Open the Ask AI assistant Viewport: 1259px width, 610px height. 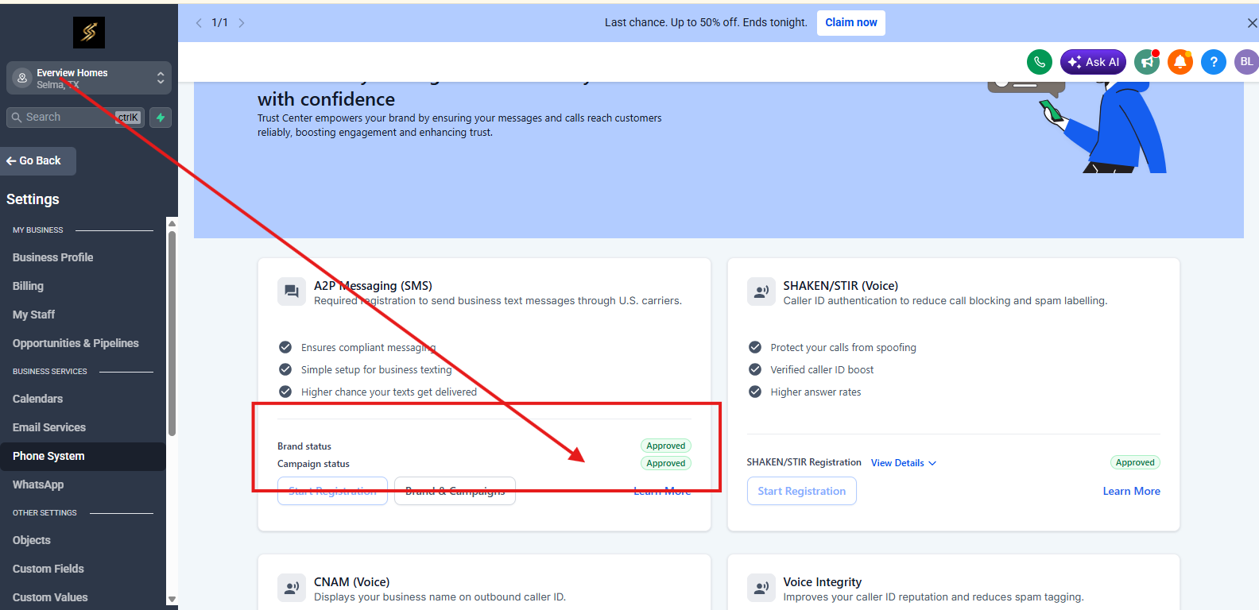1093,61
